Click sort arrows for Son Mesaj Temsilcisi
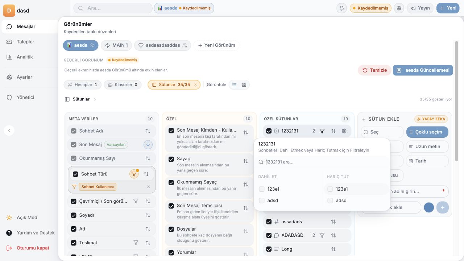The width and height of the screenshot is (464, 261). [246, 208]
